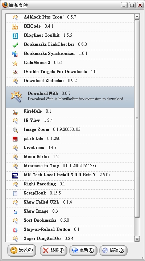This screenshot has height=261, width=145.
Task: Select the Bookmarks Synchronizer name text
Action: point(49,53)
